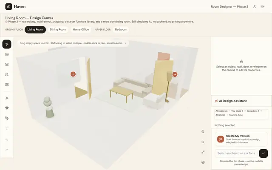272x170 pixels.
Task: Select the text T tool
Action: tap(7, 128)
